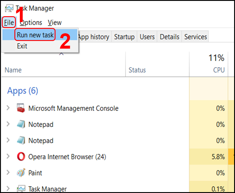Select Exit from the File menu
Screen dimensions: 235x193
click(x=22, y=46)
